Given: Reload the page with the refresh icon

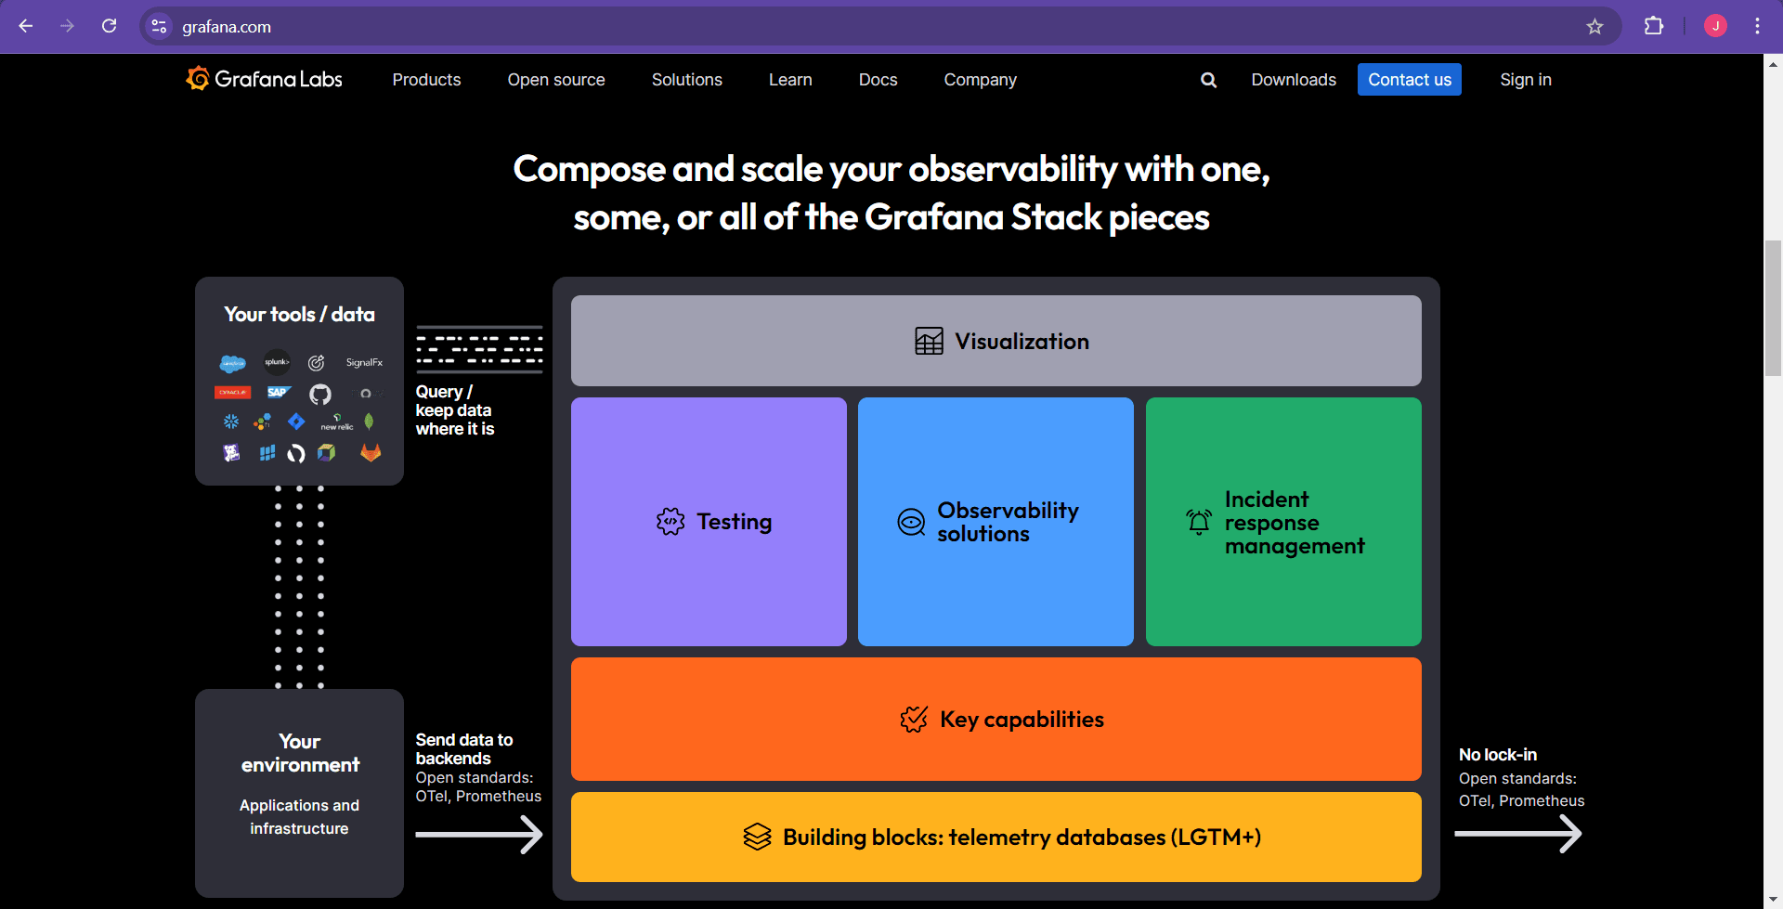Looking at the screenshot, I should pyautogui.click(x=109, y=26).
